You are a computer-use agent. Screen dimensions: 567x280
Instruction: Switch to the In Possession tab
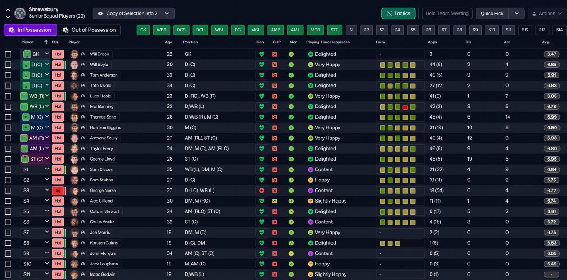[30, 30]
